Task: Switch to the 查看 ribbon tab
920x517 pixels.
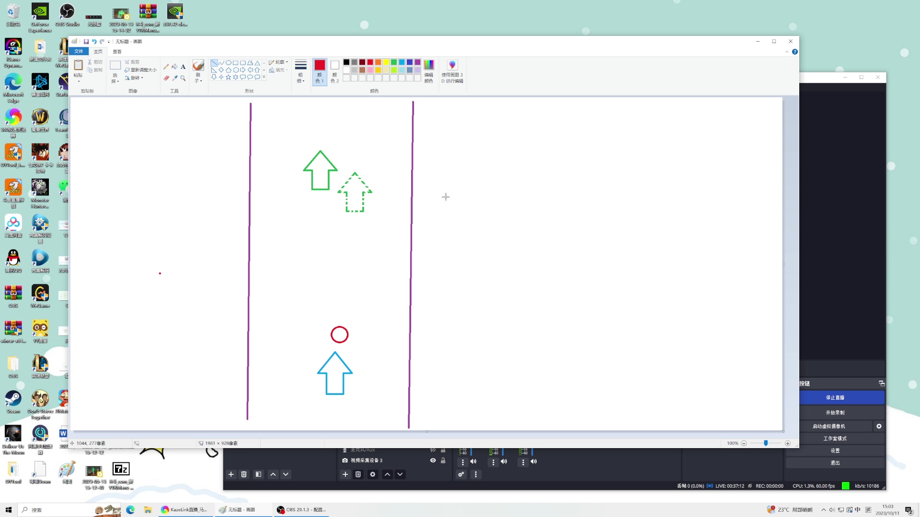Action: pos(117,51)
